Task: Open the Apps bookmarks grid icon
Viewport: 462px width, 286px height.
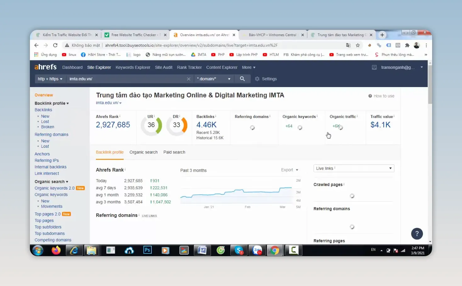Action: (36, 55)
